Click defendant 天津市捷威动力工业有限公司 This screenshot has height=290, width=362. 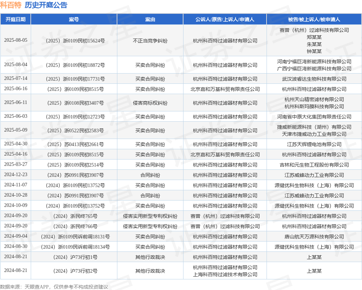(314, 134)
